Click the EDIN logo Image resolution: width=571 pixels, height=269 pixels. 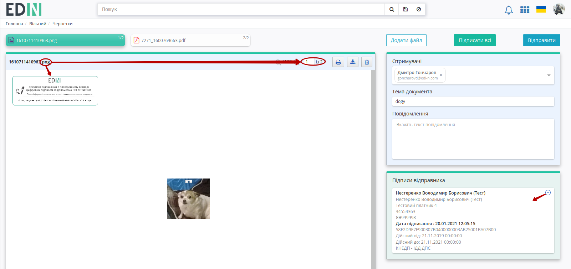24,9
